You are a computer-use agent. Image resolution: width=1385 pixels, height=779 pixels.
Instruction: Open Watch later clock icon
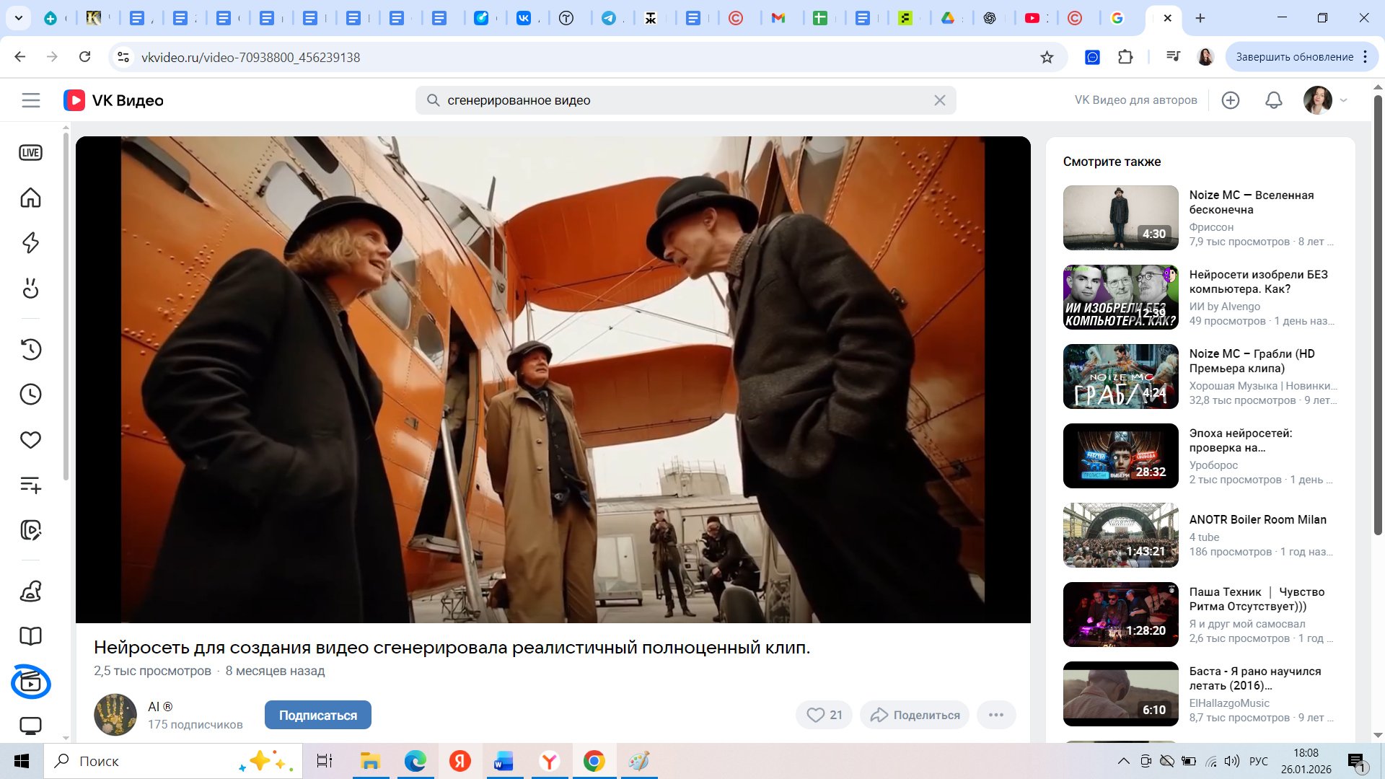pyautogui.click(x=30, y=395)
